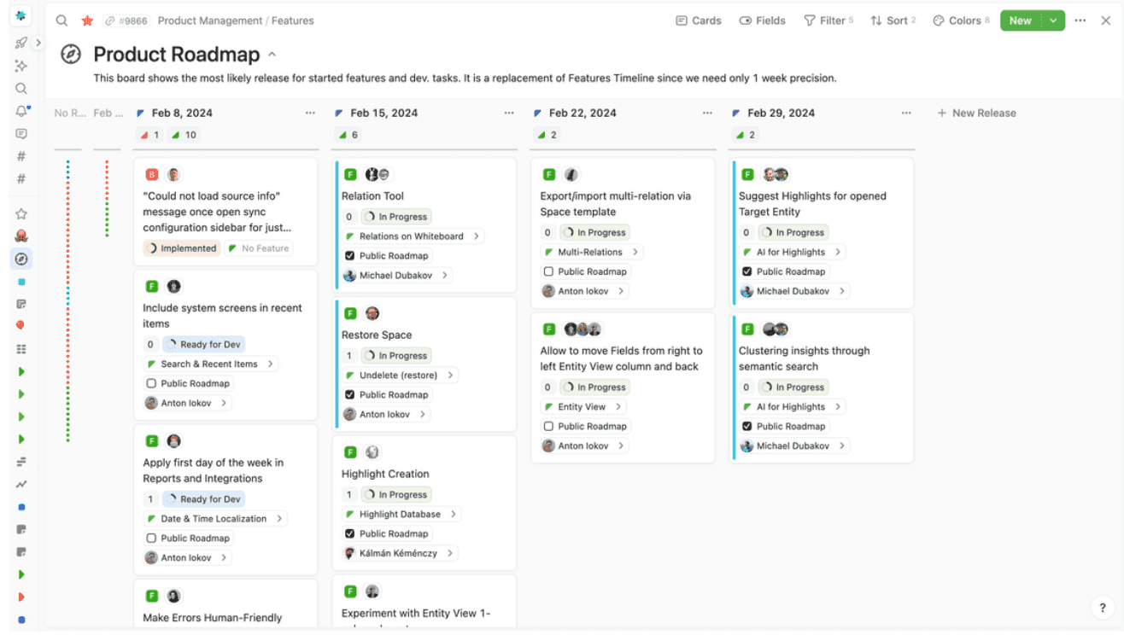Open search from the sidebar magnifier icon
The height and width of the screenshot is (635, 1124).
[x=20, y=88]
